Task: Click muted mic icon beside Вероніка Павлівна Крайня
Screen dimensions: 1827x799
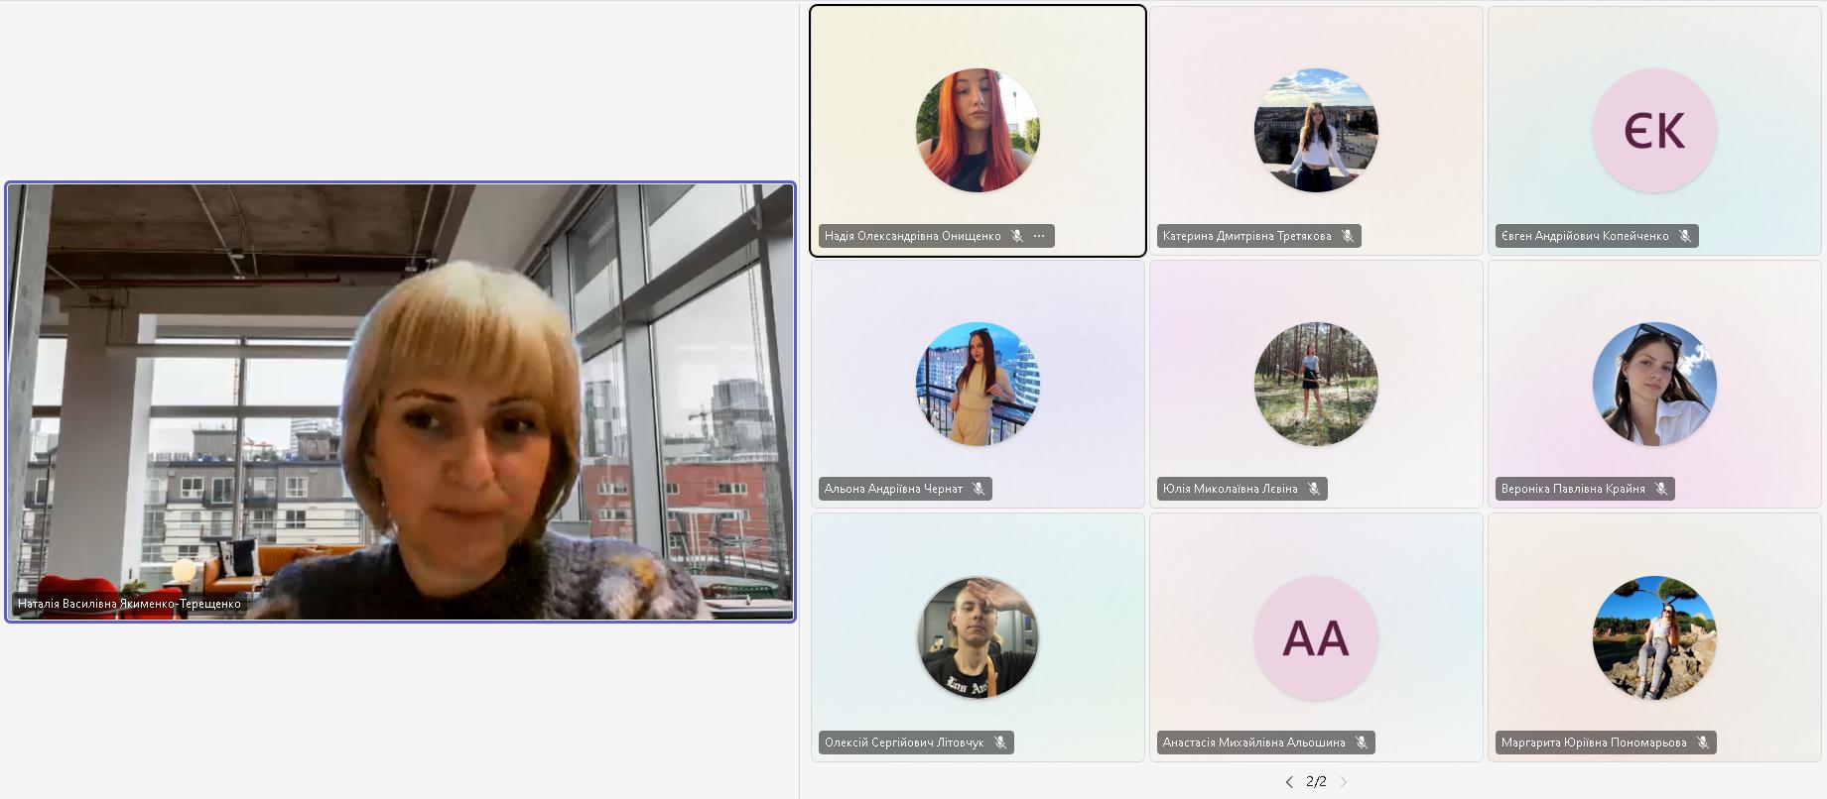Action: tap(1661, 489)
